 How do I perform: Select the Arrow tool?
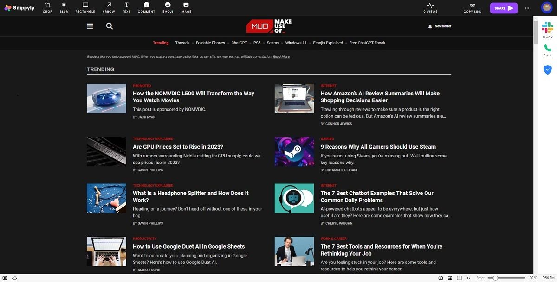click(x=108, y=6)
